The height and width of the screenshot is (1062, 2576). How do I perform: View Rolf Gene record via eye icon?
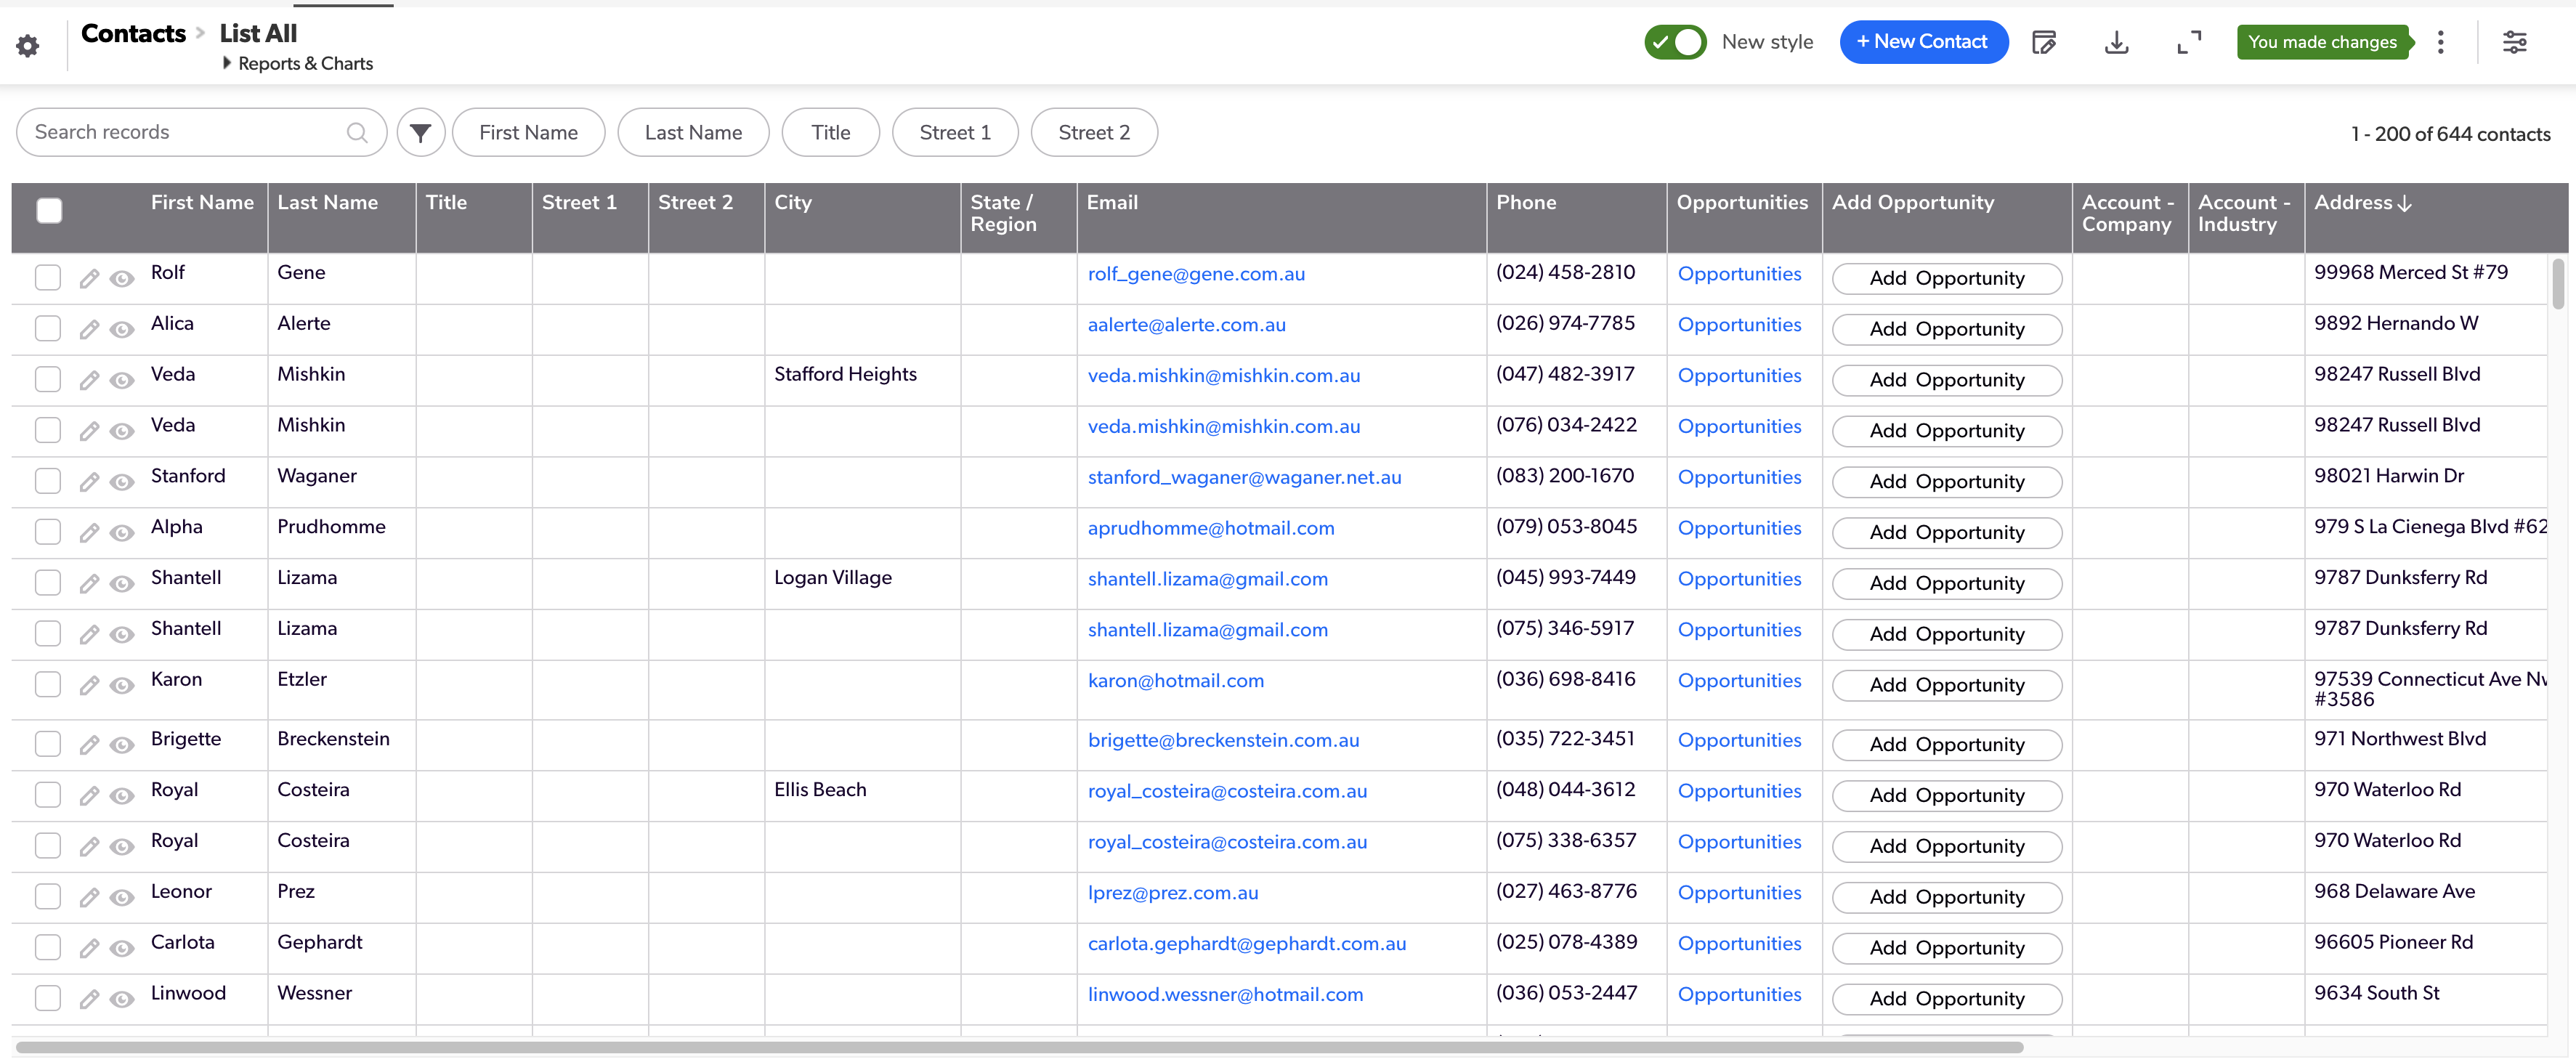tap(122, 279)
